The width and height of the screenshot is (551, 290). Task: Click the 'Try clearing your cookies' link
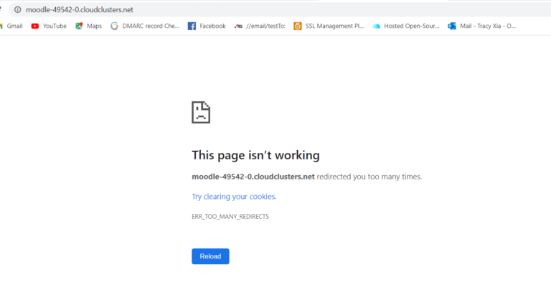coord(234,197)
